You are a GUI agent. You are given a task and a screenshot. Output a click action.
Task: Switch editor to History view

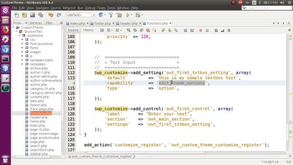pos(88,30)
